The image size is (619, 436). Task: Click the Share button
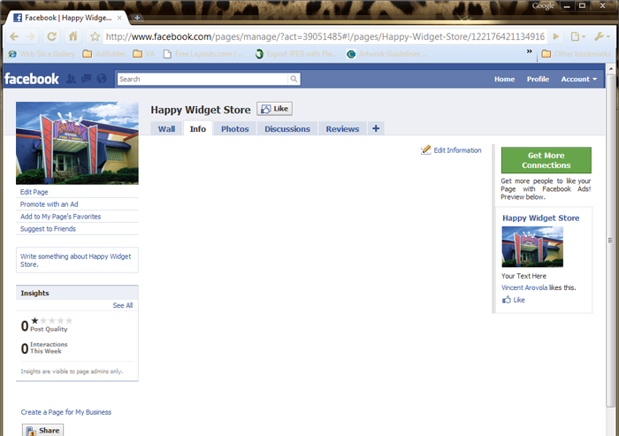click(x=42, y=430)
